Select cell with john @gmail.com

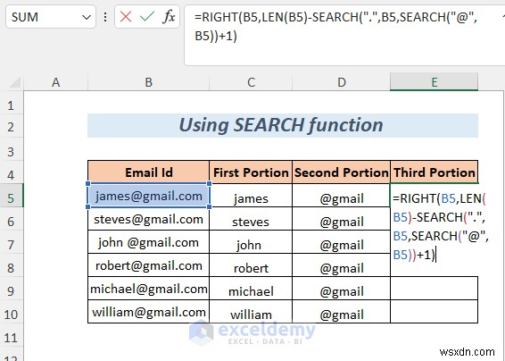coord(148,242)
